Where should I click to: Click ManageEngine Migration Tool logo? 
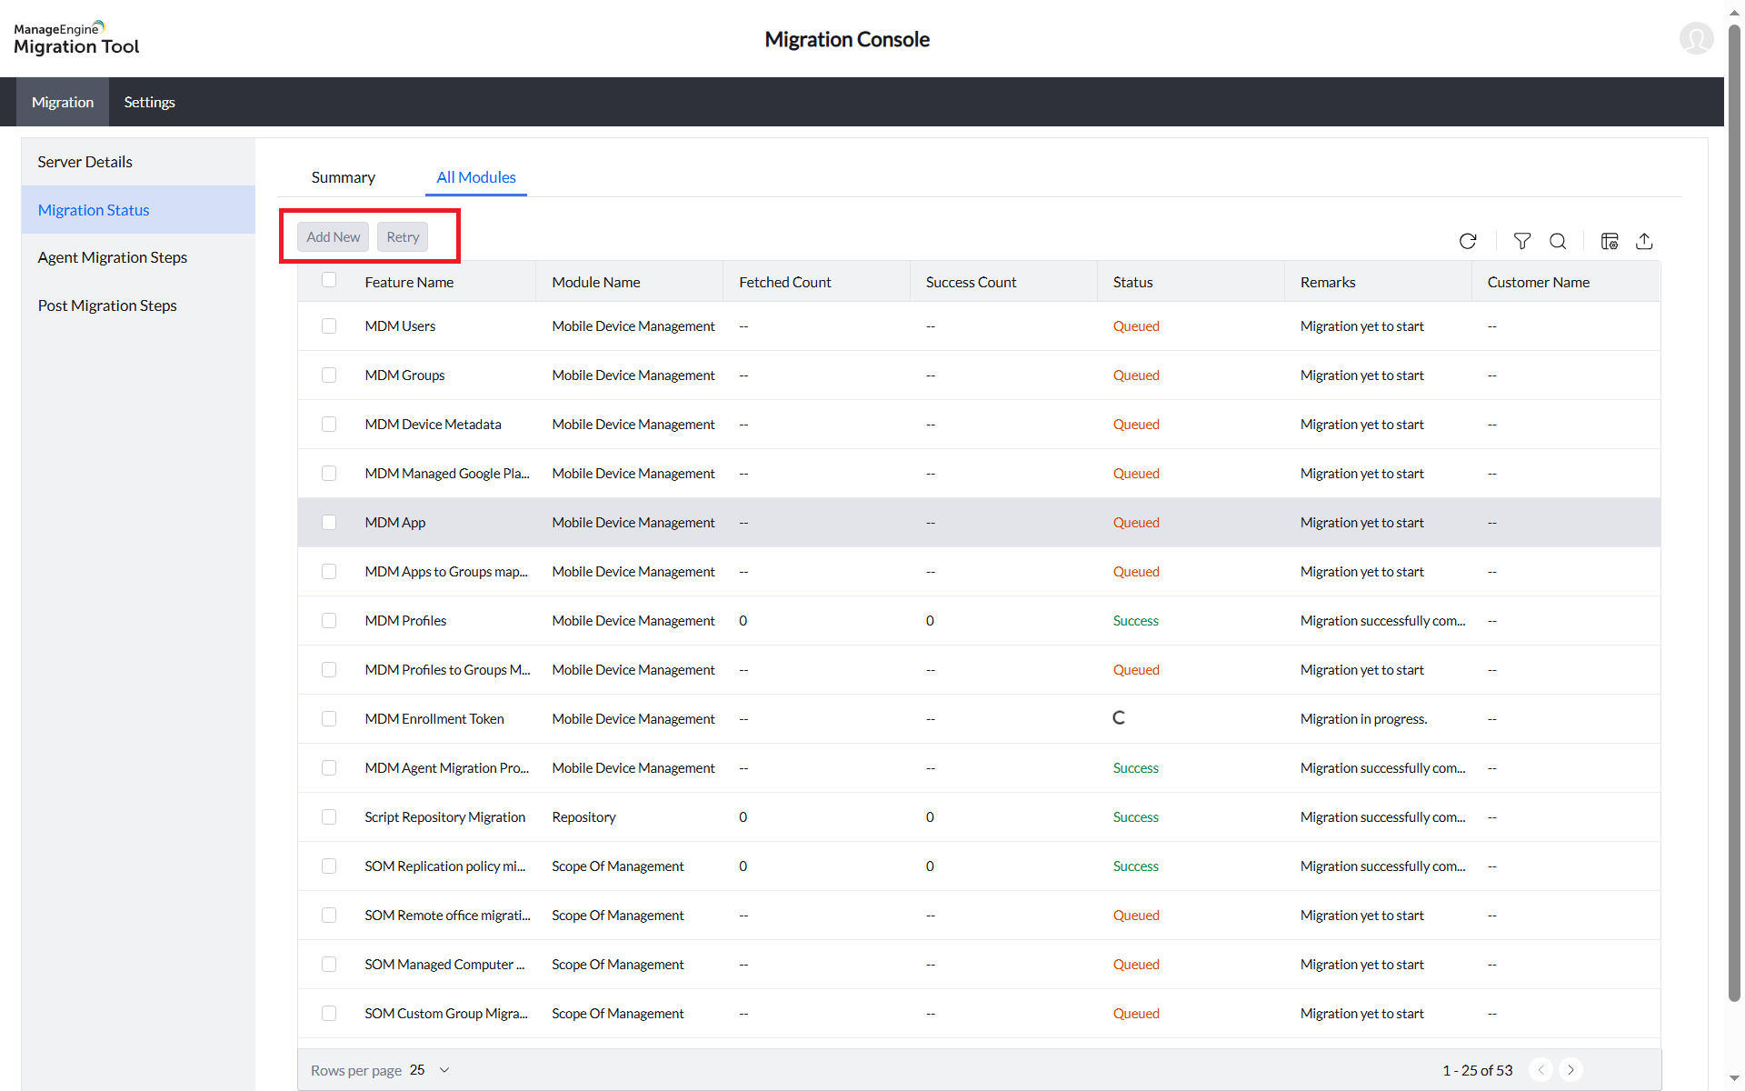[76, 38]
